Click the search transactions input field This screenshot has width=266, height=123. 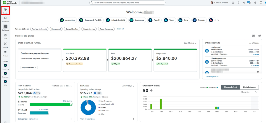click(127, 3)
